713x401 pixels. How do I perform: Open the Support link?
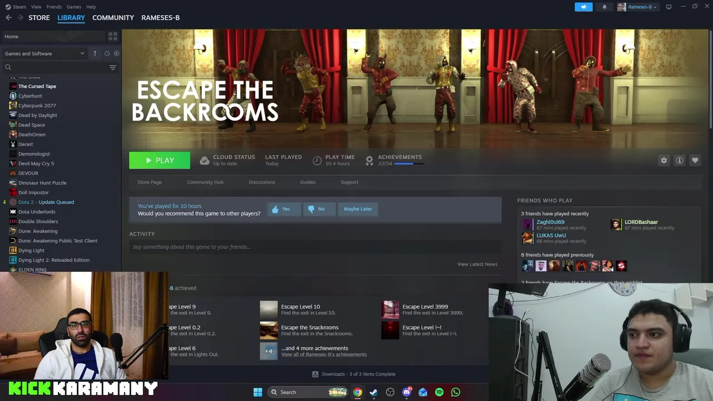[349, 182]
